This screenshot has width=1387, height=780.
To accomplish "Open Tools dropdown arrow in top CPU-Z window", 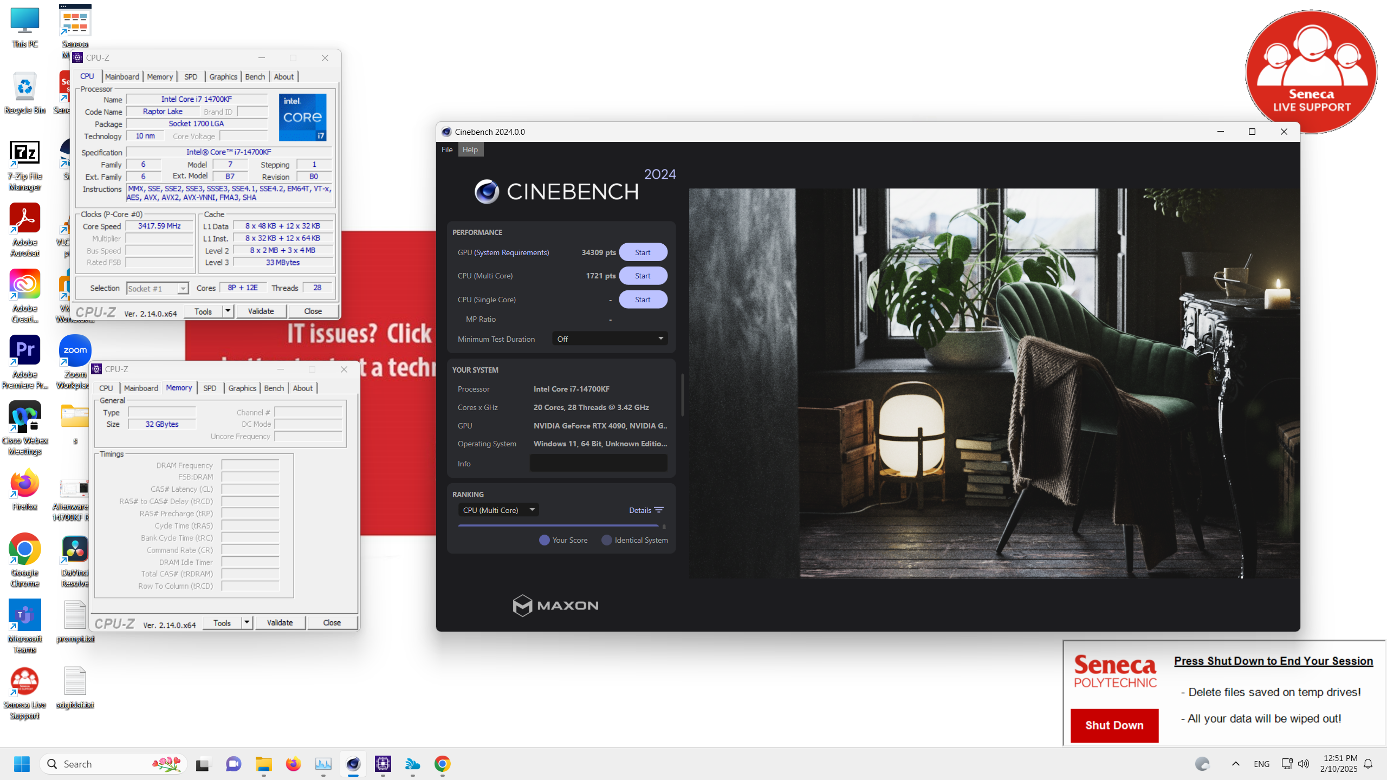I will pos(228,311).
